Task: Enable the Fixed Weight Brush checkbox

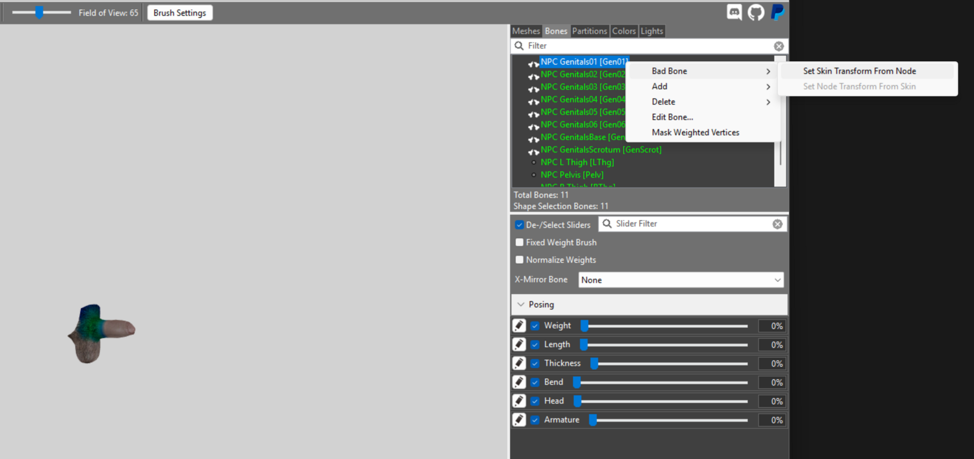Action: (x=519, y=242)
